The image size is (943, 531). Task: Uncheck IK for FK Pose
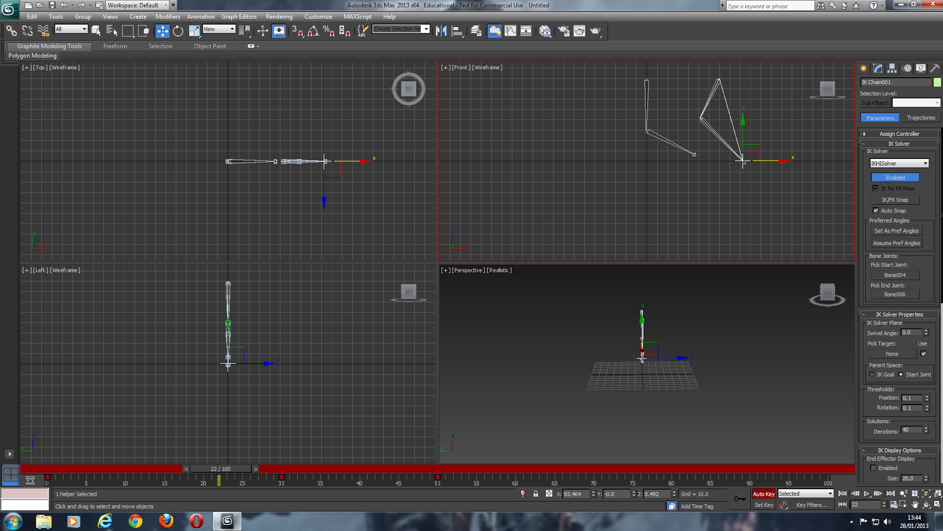coord(876,188)
